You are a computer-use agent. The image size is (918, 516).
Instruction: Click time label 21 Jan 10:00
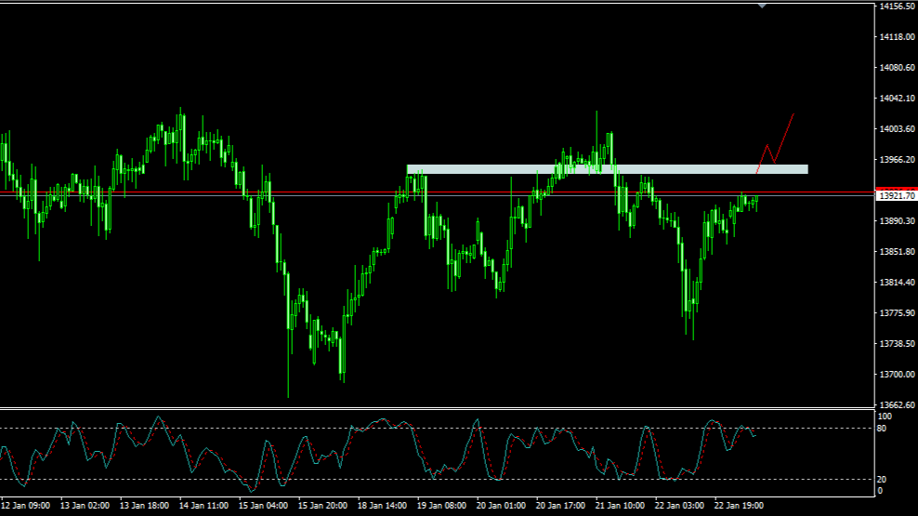[x=620, y=506]
